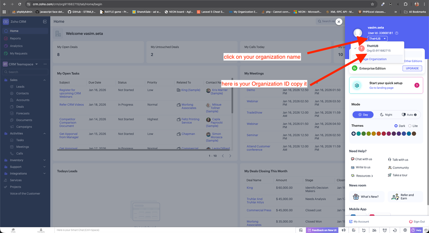Screen dimensions: 429x233
Task: Open CRM Teamspace more options
Action: click(45, 64)
